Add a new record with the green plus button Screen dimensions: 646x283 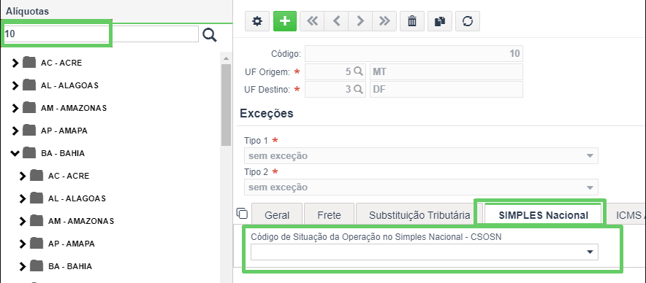pos(285,21)
